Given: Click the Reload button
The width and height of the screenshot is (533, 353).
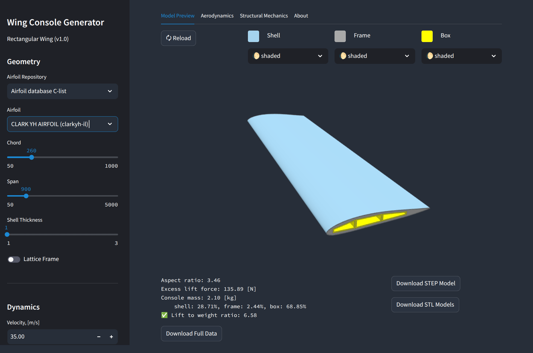Looking at the screenshot, I should pyautogui.click(x=178, y=38).
